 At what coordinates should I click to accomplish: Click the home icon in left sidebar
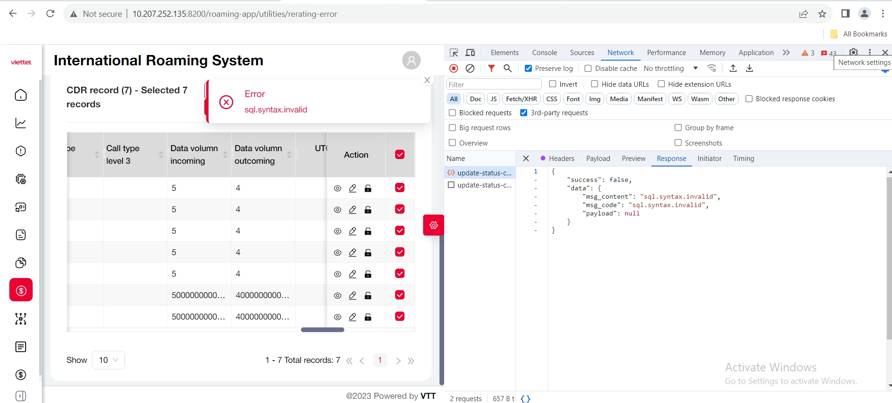(x=21, y=95)
